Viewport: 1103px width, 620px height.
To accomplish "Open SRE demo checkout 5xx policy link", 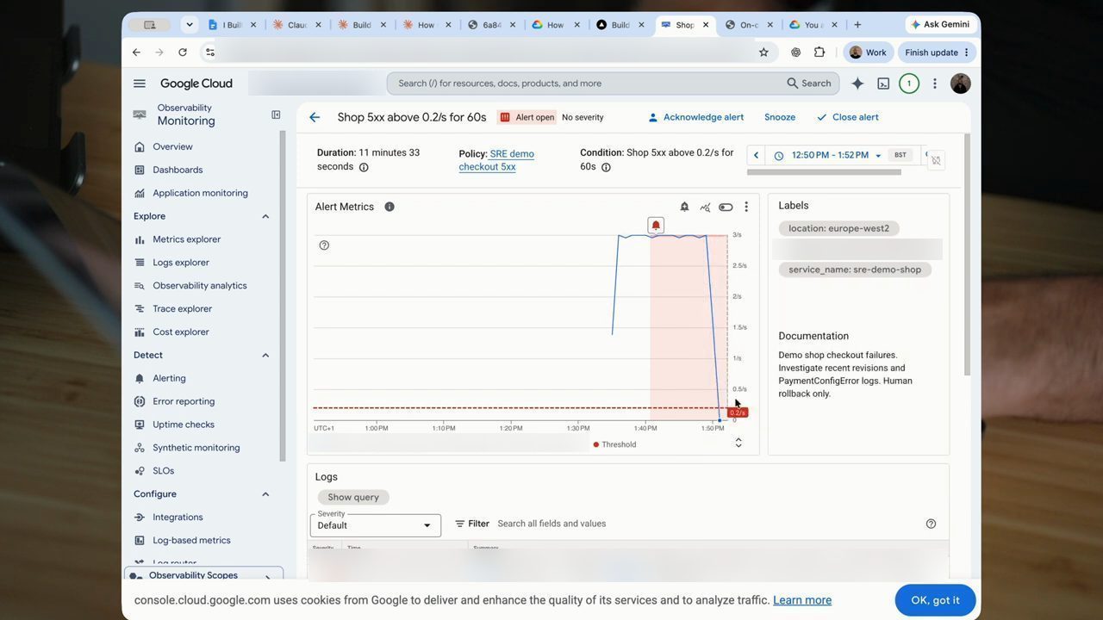I will coord(496,160).
